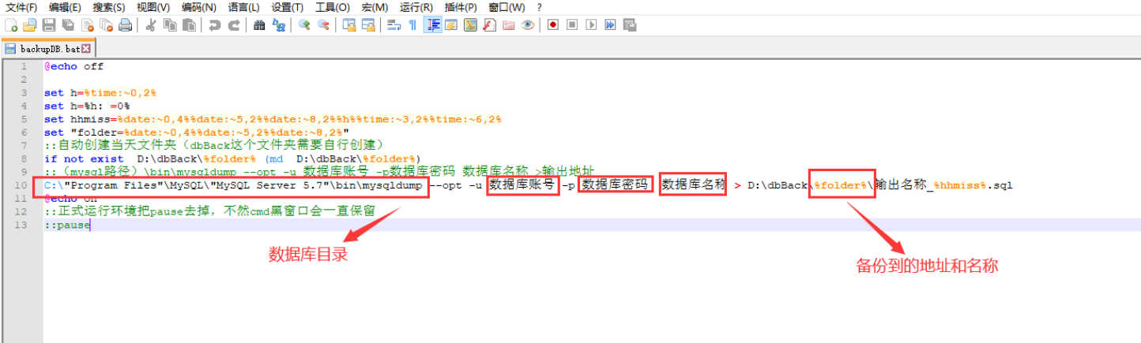This screenshot has height=343, width=1141.
Task: Save the current file with the floppy icon
Action: tap(48, 25)
